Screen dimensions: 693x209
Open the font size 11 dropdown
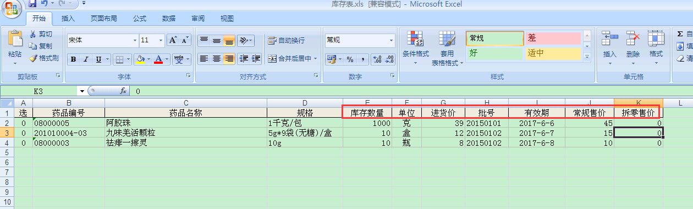(161, 40)
